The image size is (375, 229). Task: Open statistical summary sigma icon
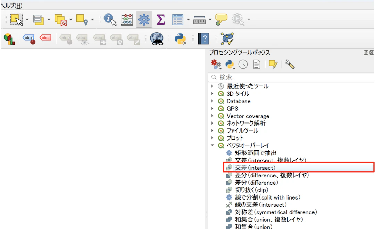click(161, 19)
